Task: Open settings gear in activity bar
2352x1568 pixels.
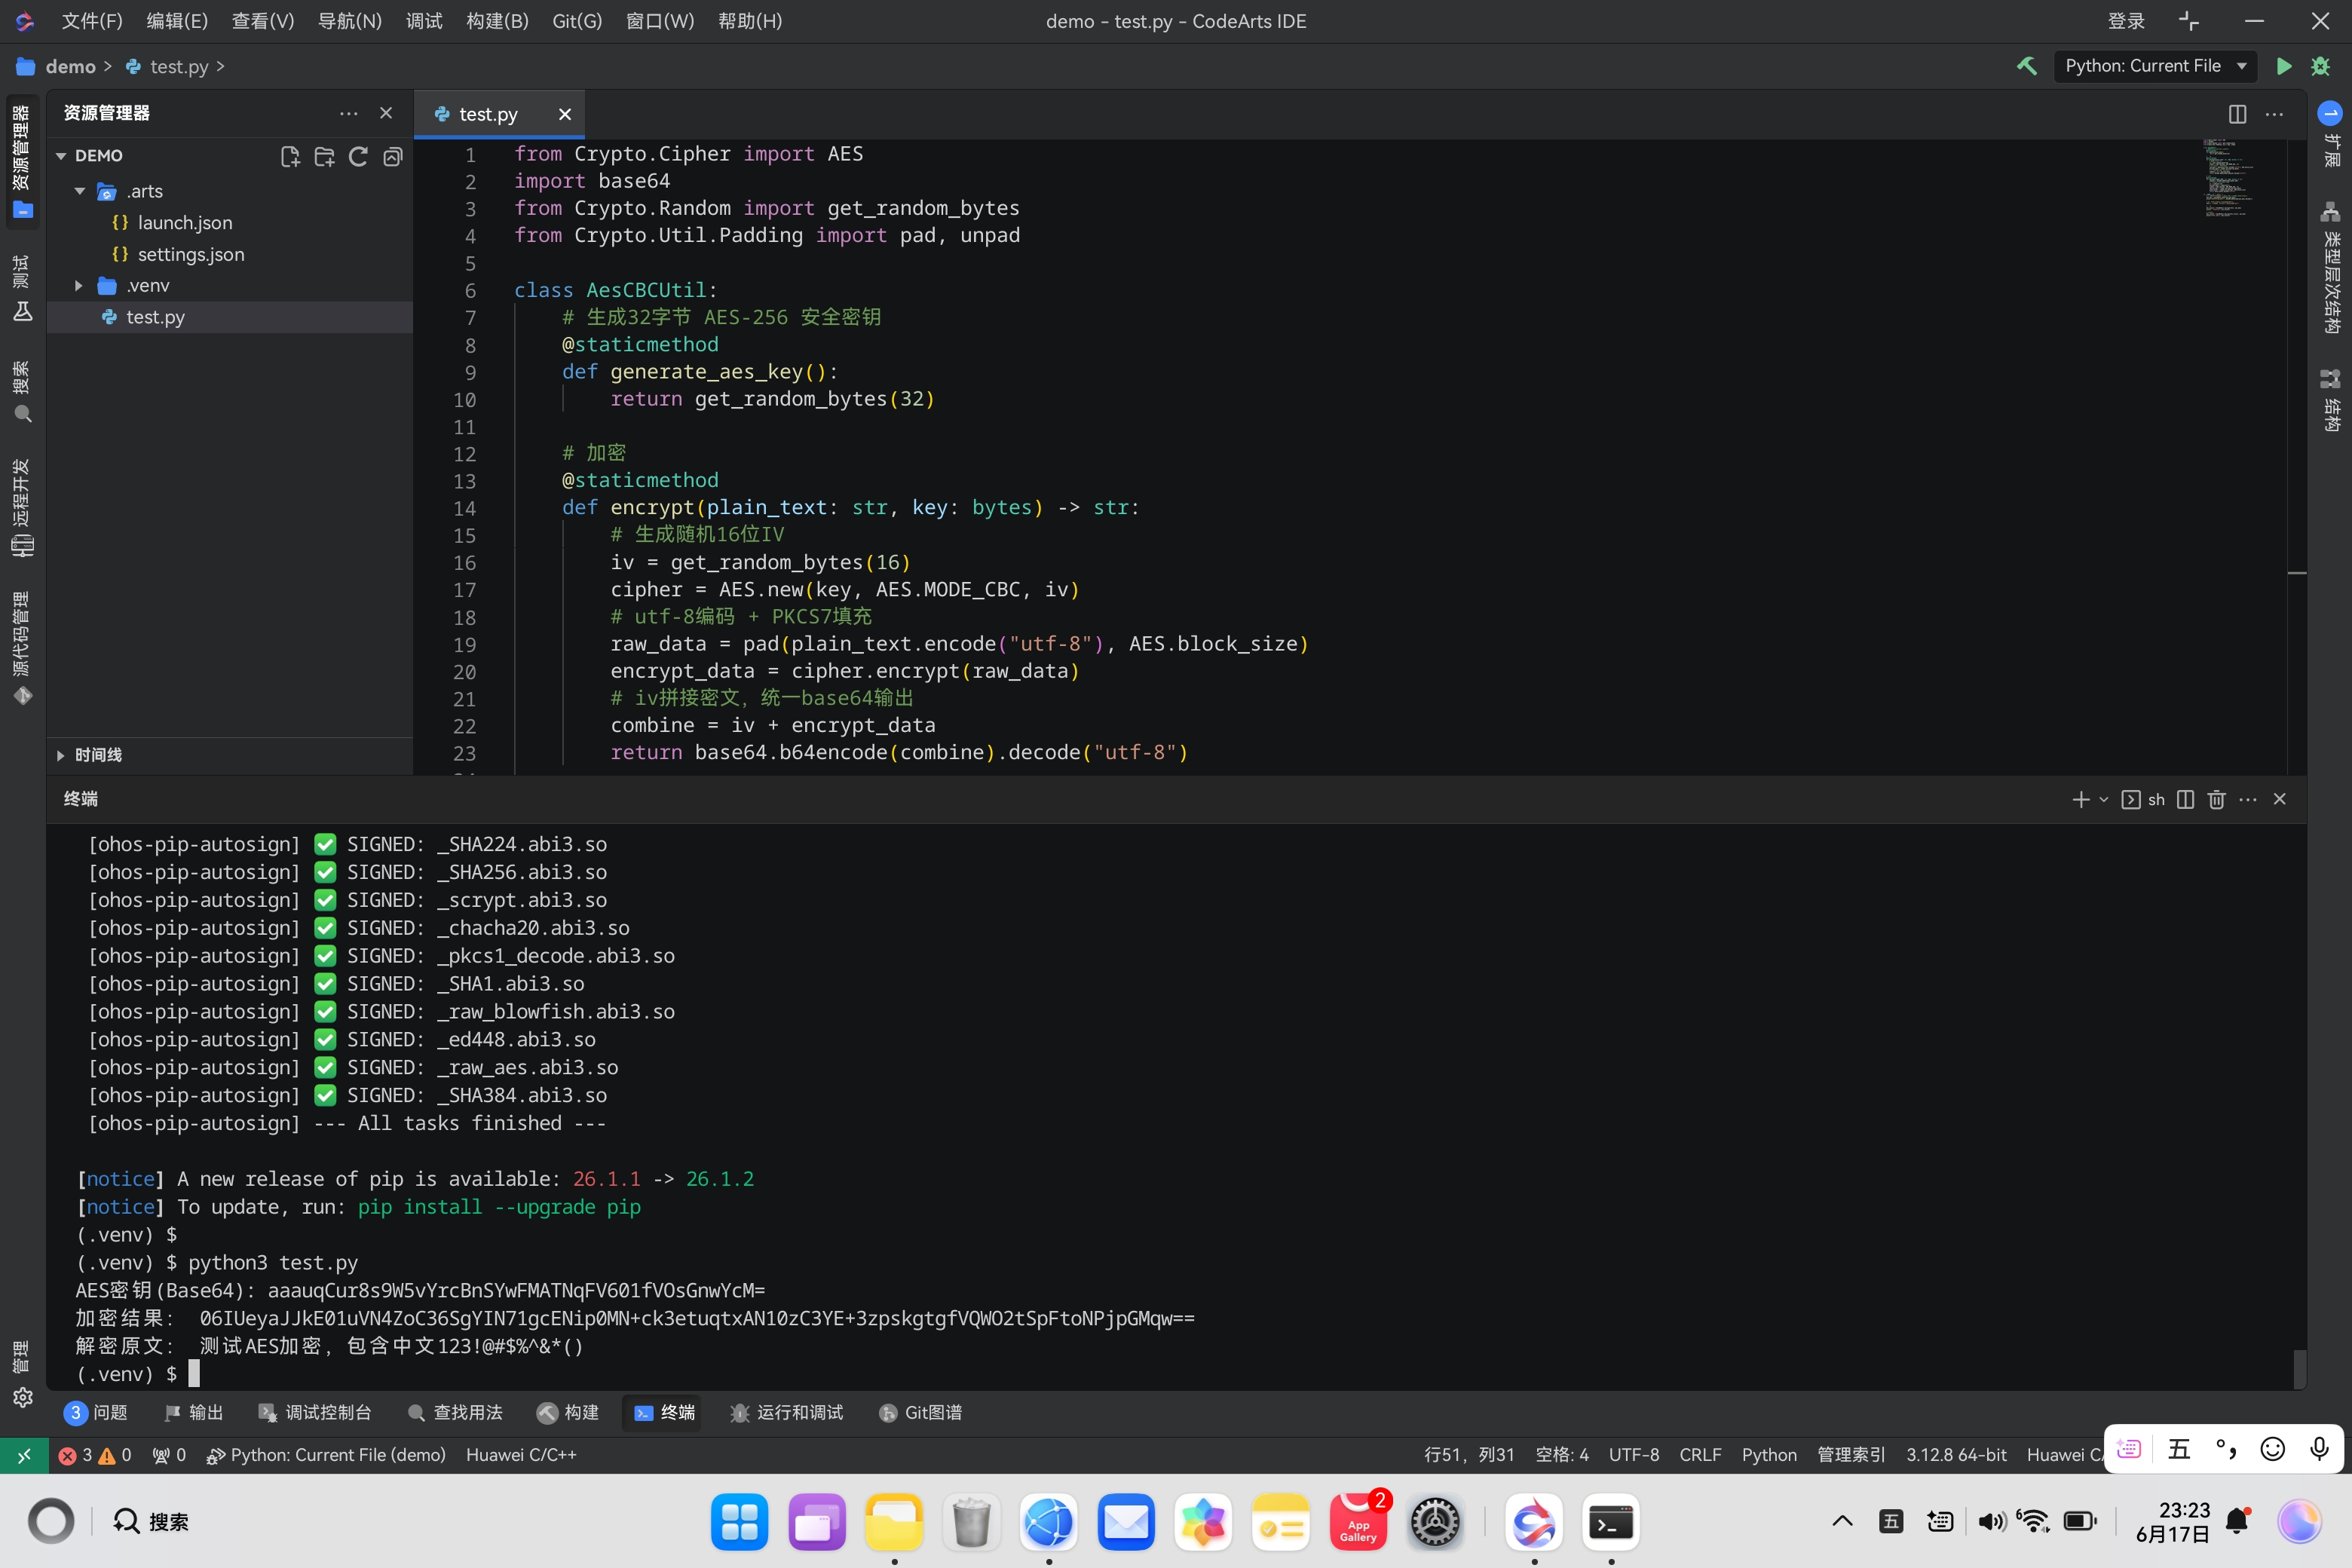Action: point(22,1397)
